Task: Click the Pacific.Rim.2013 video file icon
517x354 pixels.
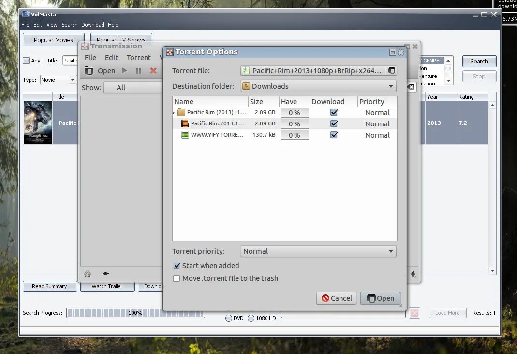Action: [x=185, y=123]
